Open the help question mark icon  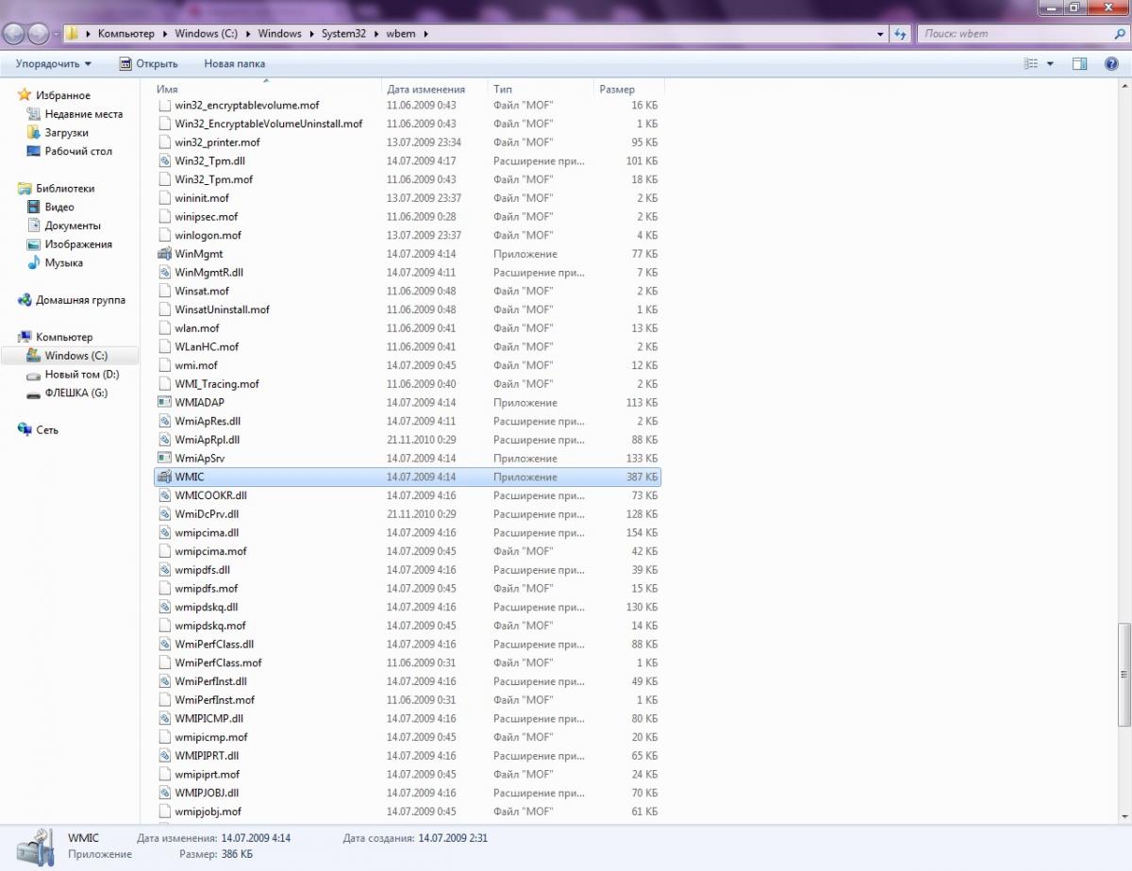click(x=1110, y=64)
